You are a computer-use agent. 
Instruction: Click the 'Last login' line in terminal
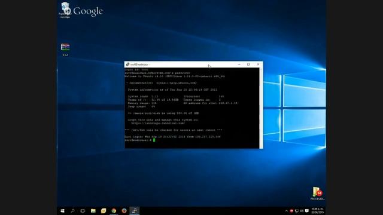pyautogui.click(x=172, y=137)
